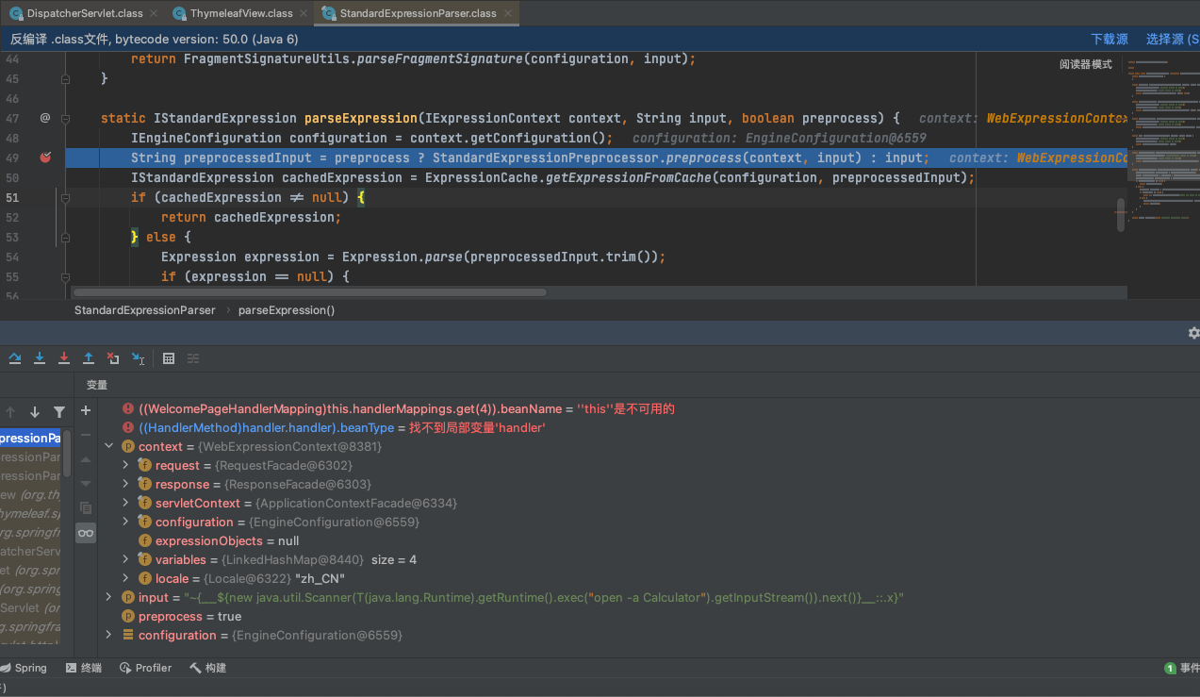Click the frames filter funnel icon
This screenshot has height=697, width=1200.
(59, 412)
